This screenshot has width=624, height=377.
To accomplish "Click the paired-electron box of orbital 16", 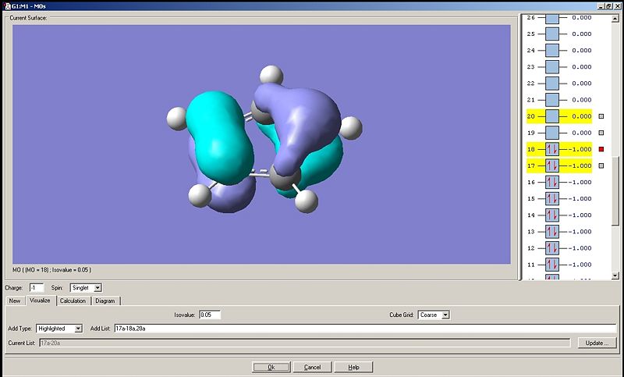I will click(x=551, y=183).
